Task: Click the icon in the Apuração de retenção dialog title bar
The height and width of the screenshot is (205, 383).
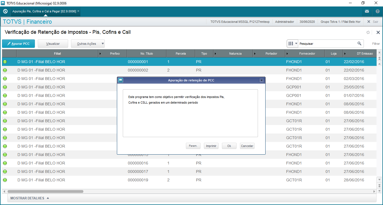Action: tap(121, 80)
